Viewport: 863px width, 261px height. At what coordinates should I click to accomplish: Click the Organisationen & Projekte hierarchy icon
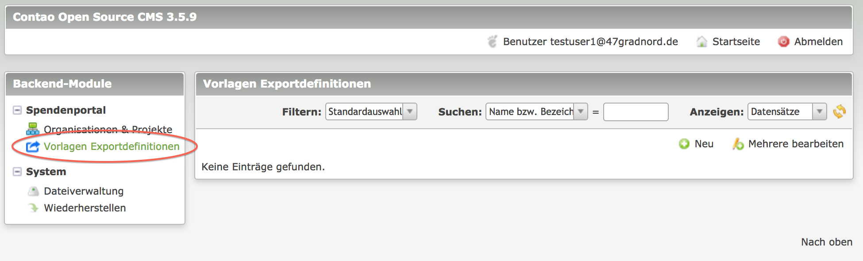tap(33, 129)
